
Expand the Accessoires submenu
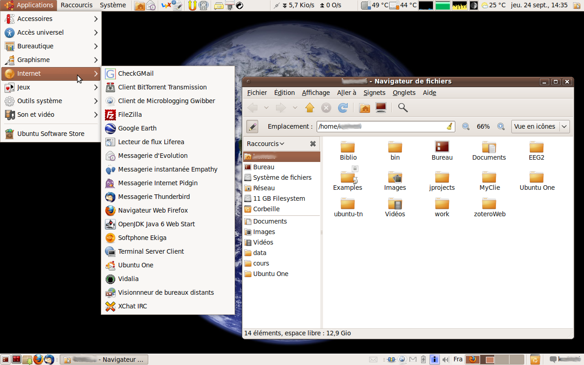[x=51, y=19]
